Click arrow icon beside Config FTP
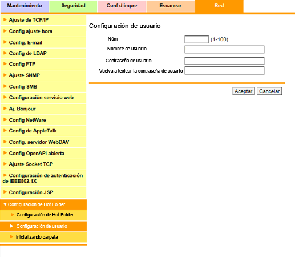This screenshot has height=257, width=295. [5, 64]
